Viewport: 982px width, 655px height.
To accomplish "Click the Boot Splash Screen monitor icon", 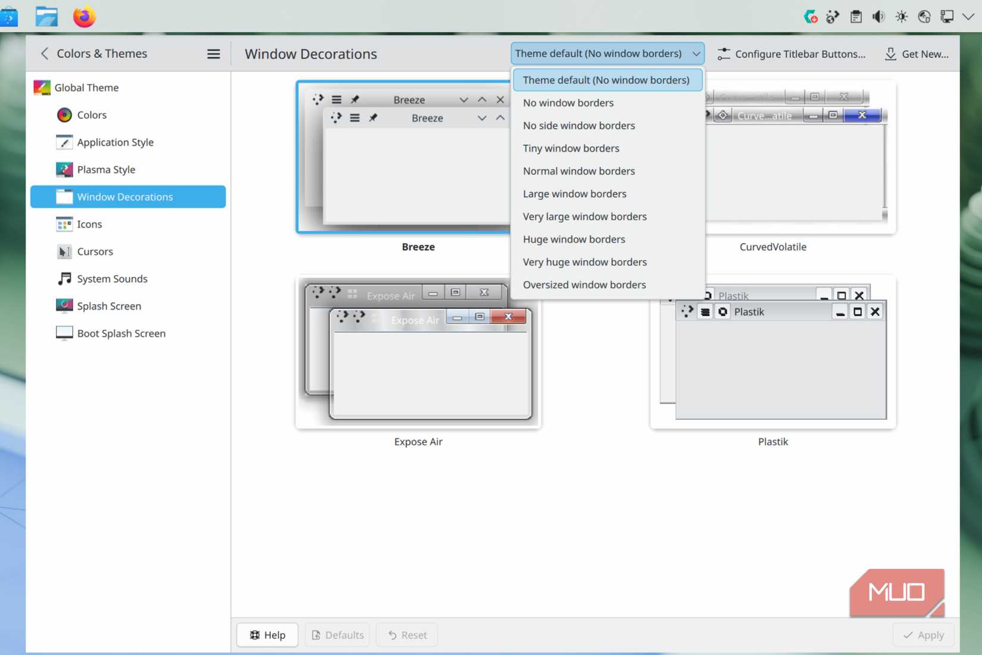I will (x=64, y=333).
